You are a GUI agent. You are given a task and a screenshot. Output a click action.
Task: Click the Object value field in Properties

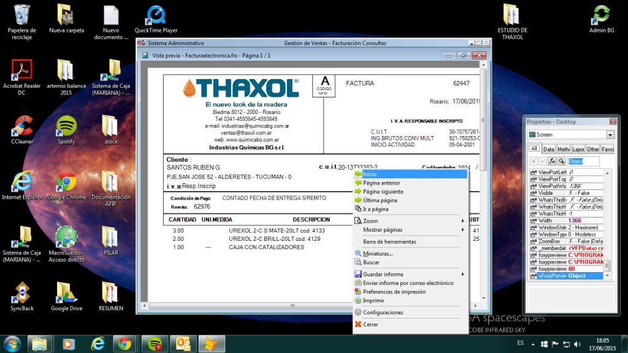coord(583,161)
